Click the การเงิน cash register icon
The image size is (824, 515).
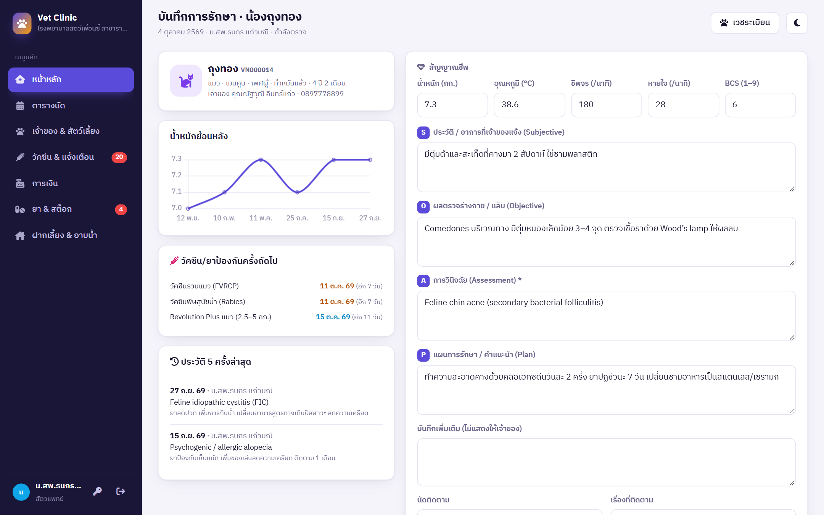[x=20, y=183]
